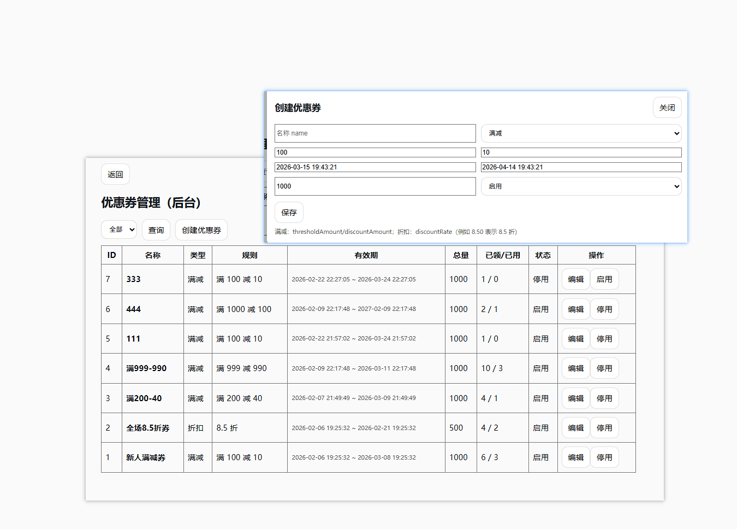Edit coupon 满999-990 via 编辑
Screen dimensions: 737x529
coord(576,368)
